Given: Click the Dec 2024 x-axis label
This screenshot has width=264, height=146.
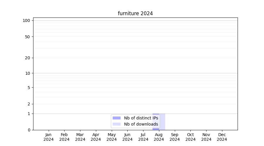Looking at the screenshot, I should point(222,137).
